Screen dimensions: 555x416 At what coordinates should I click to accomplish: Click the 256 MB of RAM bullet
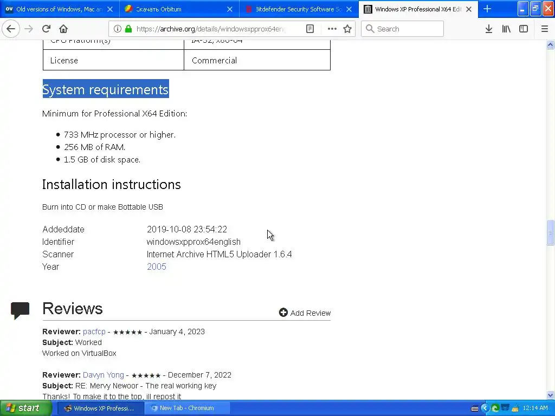[94, 147]
